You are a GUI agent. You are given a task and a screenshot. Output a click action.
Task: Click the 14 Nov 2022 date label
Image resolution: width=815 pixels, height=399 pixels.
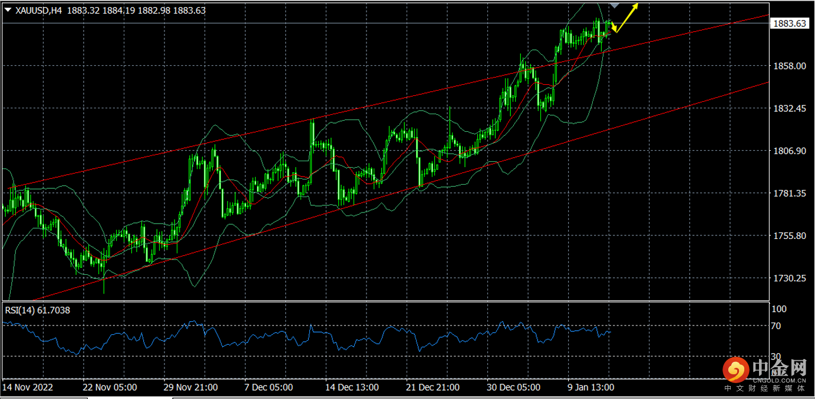pos(28,387)
